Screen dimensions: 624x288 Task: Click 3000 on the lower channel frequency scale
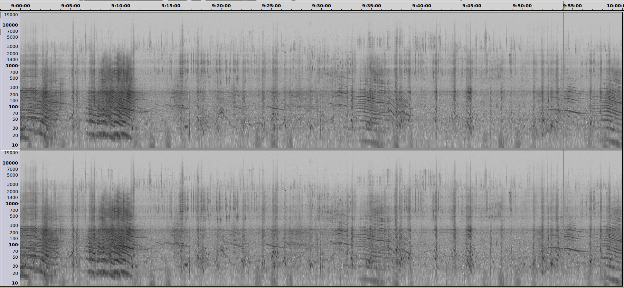coord(12,185)
